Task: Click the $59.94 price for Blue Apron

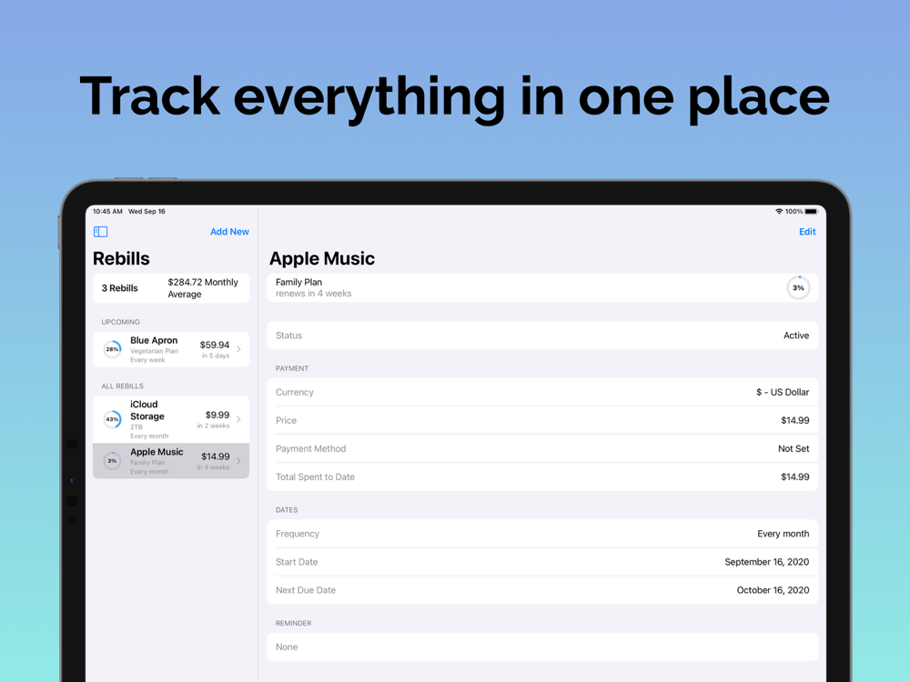Action: click(x=215, y=345)
